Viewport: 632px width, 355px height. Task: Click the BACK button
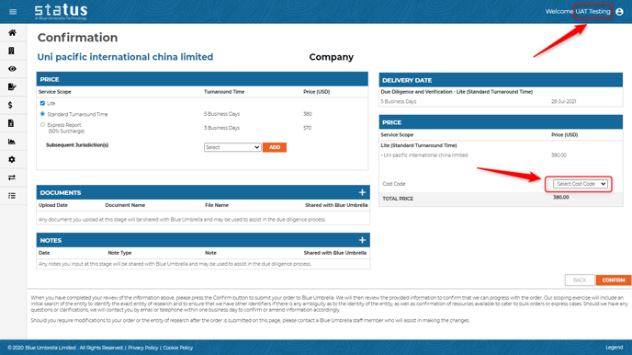(x=580, y=280)
